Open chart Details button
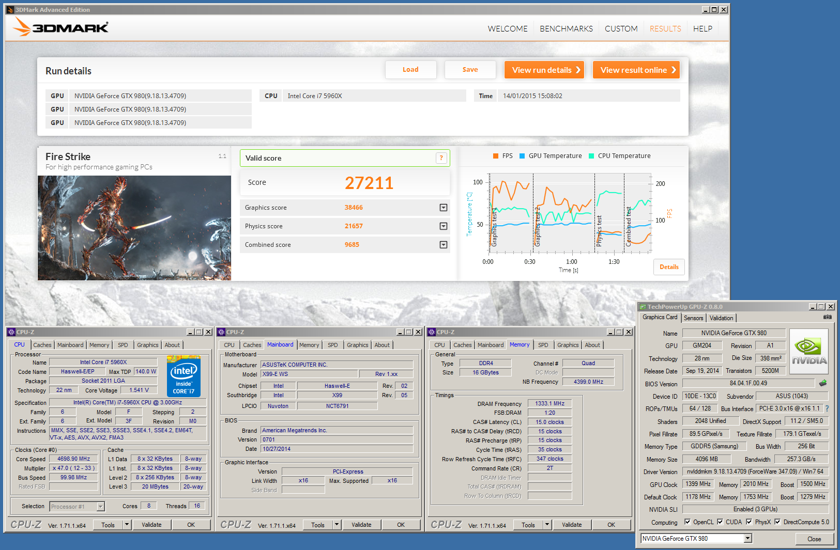 669,267
